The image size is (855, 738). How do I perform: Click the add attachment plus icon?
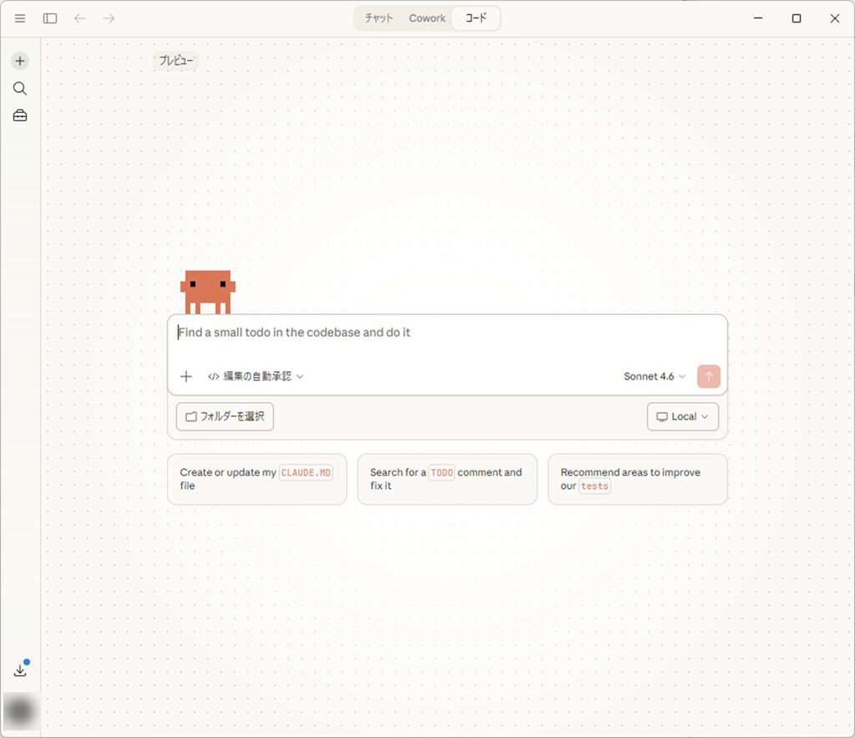coord(186,377)
